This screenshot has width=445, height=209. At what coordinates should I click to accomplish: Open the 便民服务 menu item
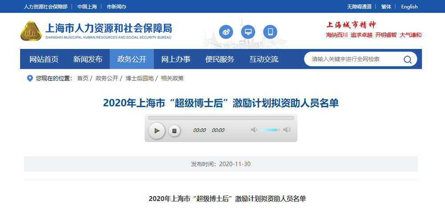220,59
